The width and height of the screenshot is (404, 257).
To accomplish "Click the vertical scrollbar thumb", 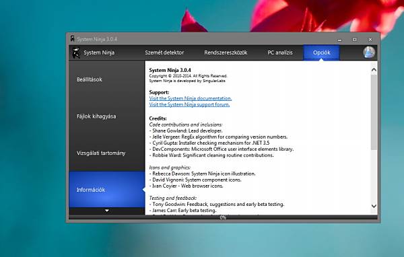I will click(374, 112).
